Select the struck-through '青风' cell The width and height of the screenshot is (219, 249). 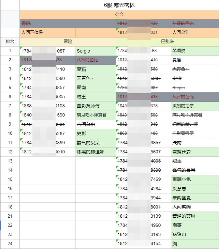(x=68, y=23)
